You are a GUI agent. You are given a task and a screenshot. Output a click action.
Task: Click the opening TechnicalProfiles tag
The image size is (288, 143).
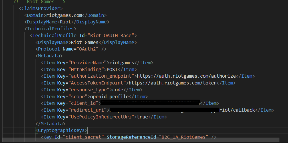50,29
